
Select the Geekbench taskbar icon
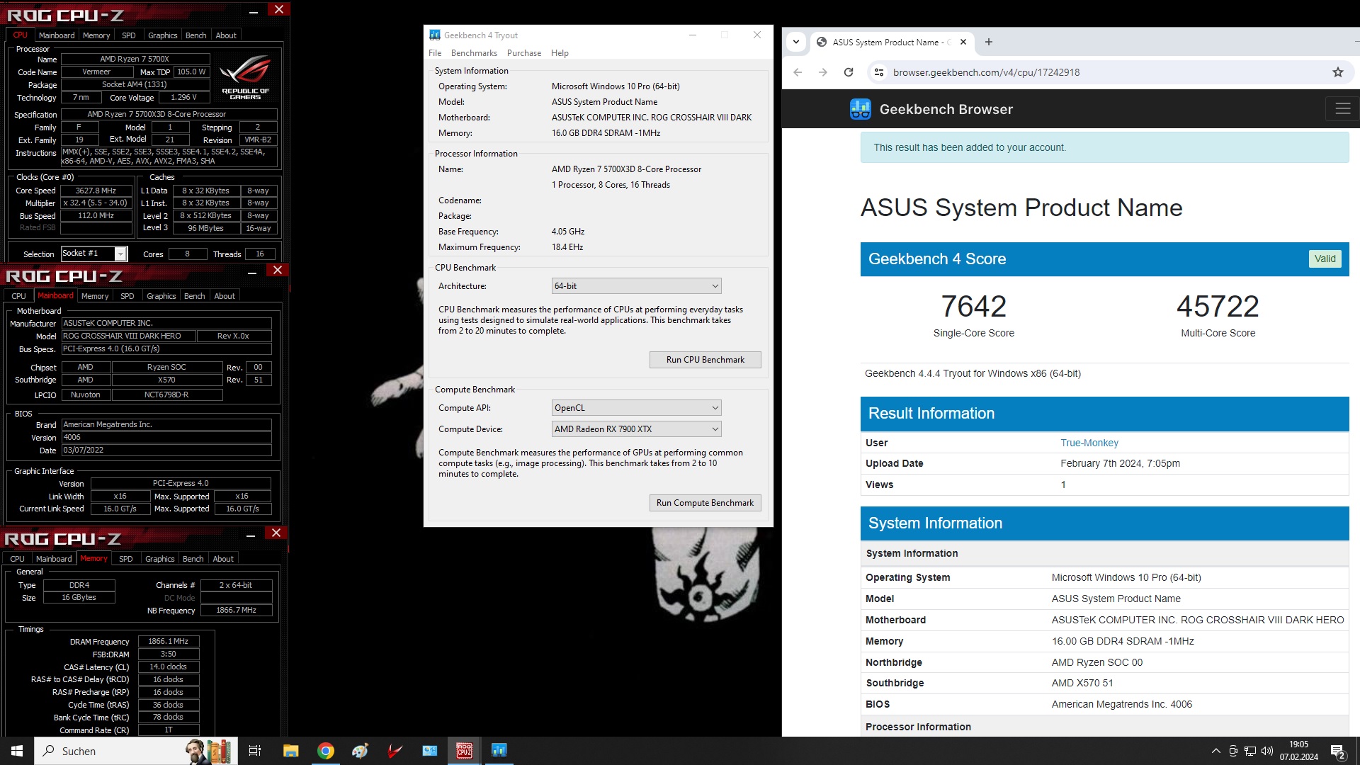click(x=499, y=751)
